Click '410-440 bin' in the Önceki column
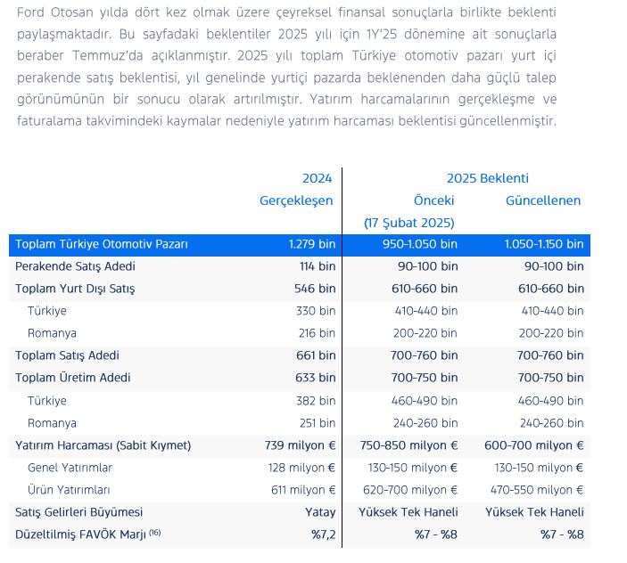The height and width of the screenshot is (563, 627). point(425,311)
